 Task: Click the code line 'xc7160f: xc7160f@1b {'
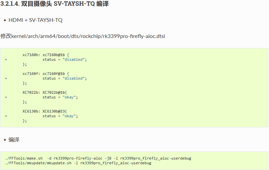pos(46,74)
